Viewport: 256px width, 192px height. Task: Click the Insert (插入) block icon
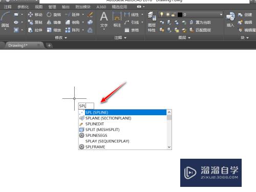[230, 19]
